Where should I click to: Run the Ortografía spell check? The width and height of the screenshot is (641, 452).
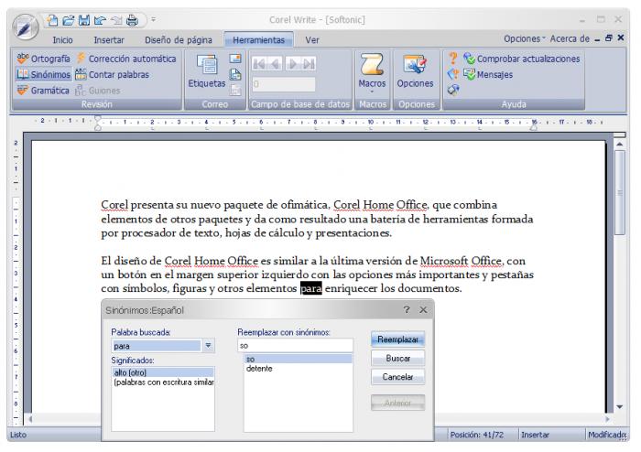point(43,59)
